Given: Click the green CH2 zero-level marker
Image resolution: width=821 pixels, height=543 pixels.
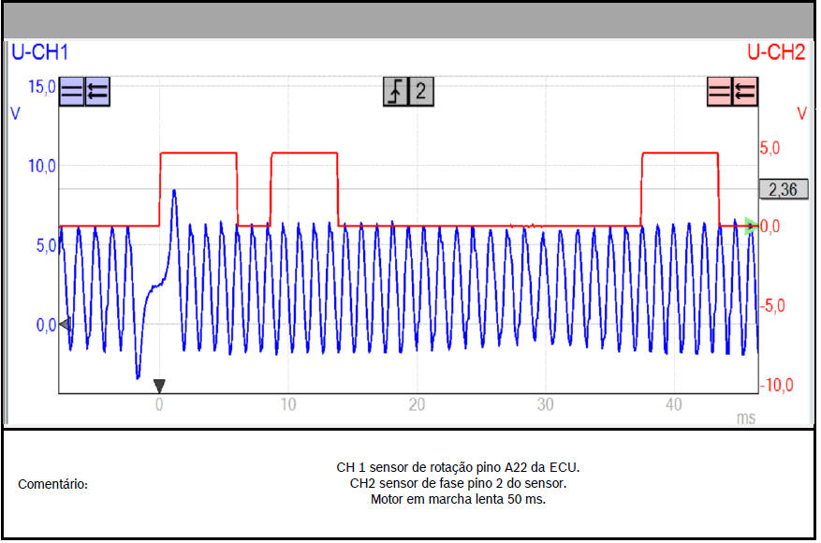Looking at the screenshot, I should coord(752,225).
